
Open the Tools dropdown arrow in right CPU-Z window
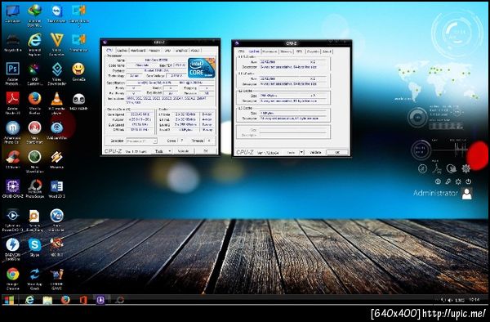pos(301,153)
